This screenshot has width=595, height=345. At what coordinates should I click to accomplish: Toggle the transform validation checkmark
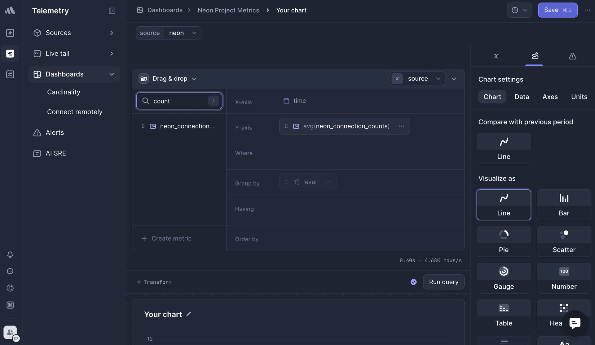point(413,282)
